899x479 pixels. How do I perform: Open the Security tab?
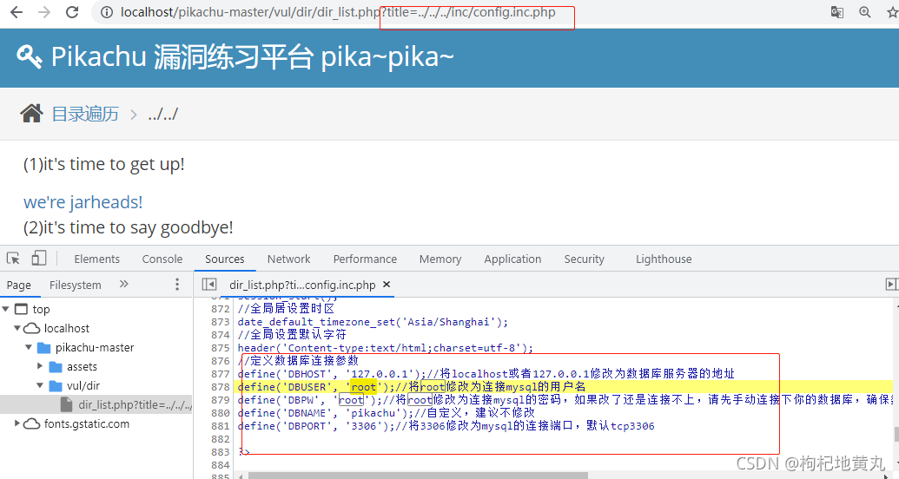tap(585, 259)
